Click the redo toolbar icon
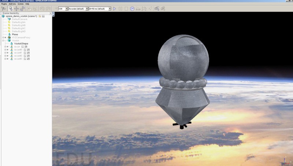The image size is (293, 166). point(48,8)
